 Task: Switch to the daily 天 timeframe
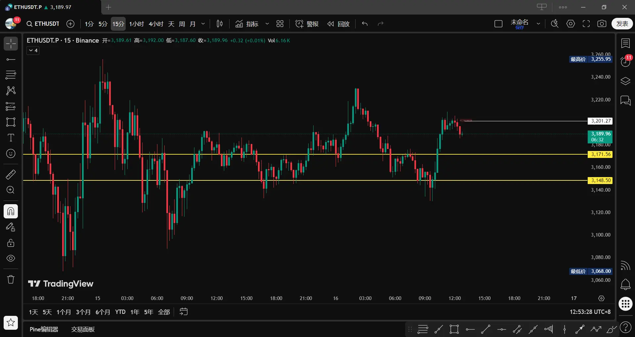171,24
